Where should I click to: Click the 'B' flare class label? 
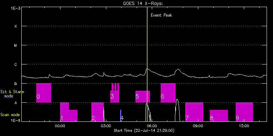[16, 84]
